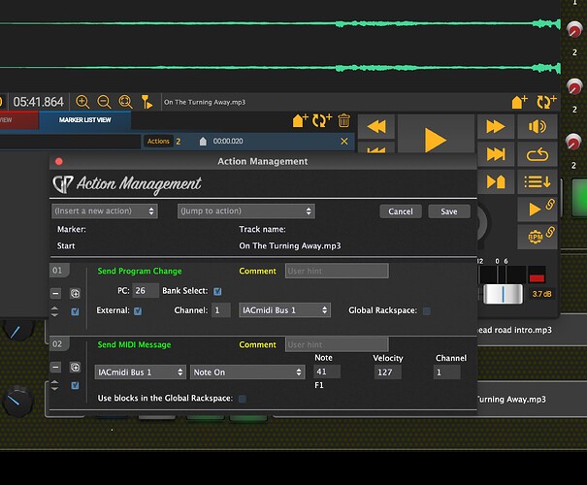
Task: Toggle linked play sync icon
Action: (538, 209)
